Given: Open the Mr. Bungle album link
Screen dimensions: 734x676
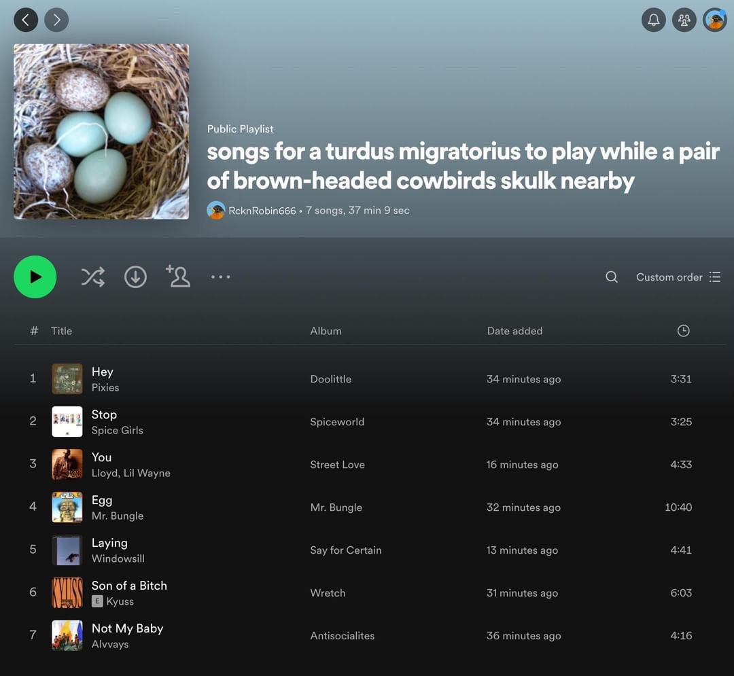Looking at the screenshot, I should point(336,507).
